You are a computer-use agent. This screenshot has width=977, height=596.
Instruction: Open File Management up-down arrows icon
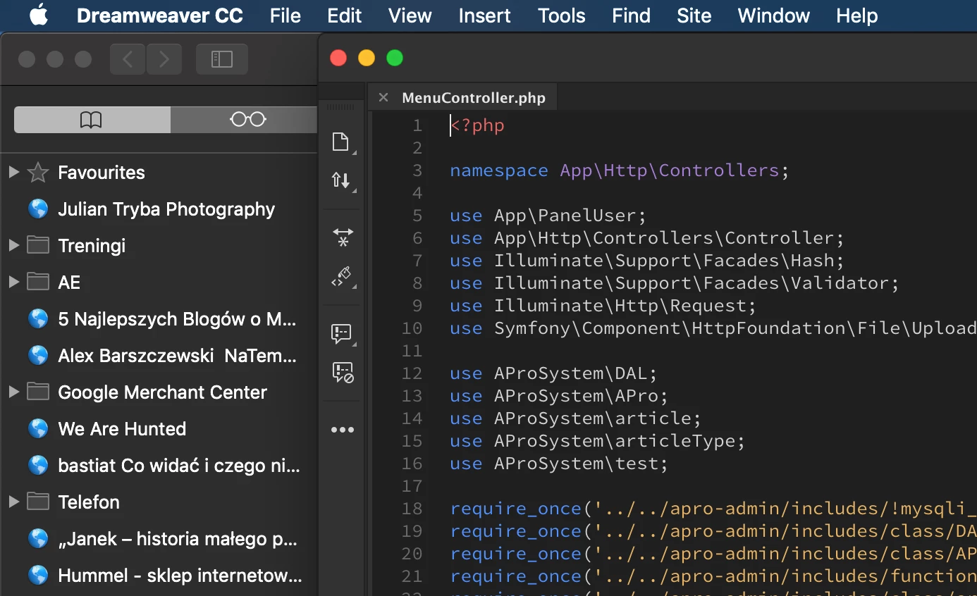pos(342,180)
